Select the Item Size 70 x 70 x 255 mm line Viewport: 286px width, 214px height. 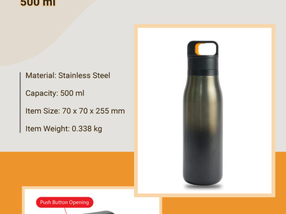point(75,111)
